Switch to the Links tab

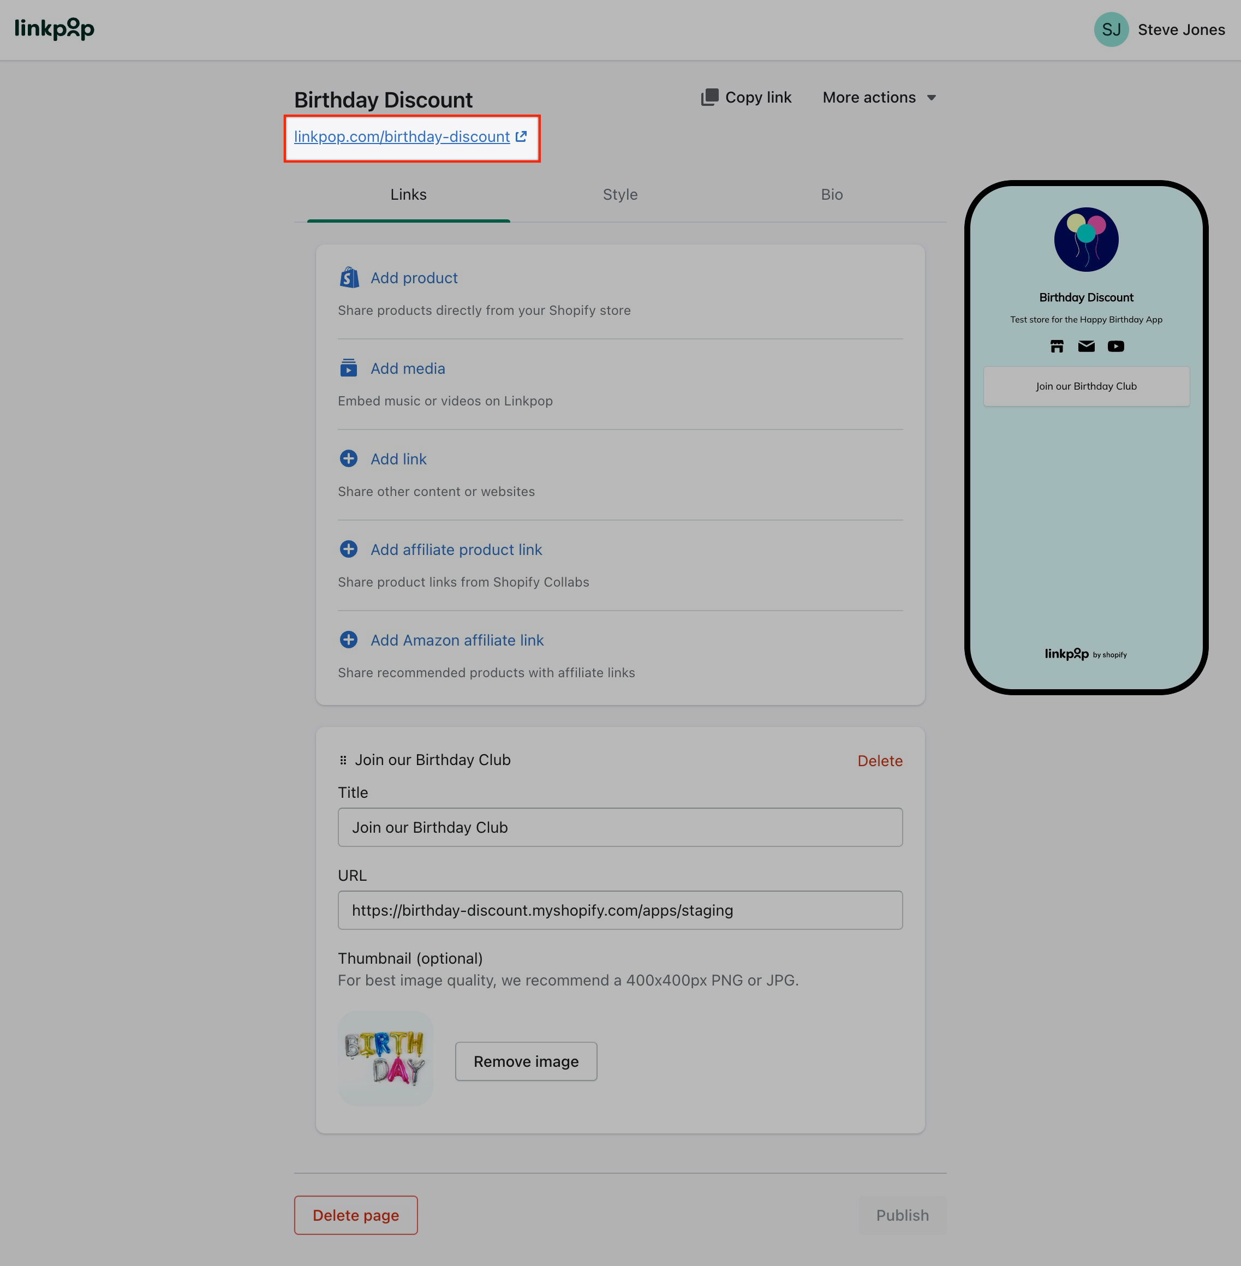pos(409,194)
